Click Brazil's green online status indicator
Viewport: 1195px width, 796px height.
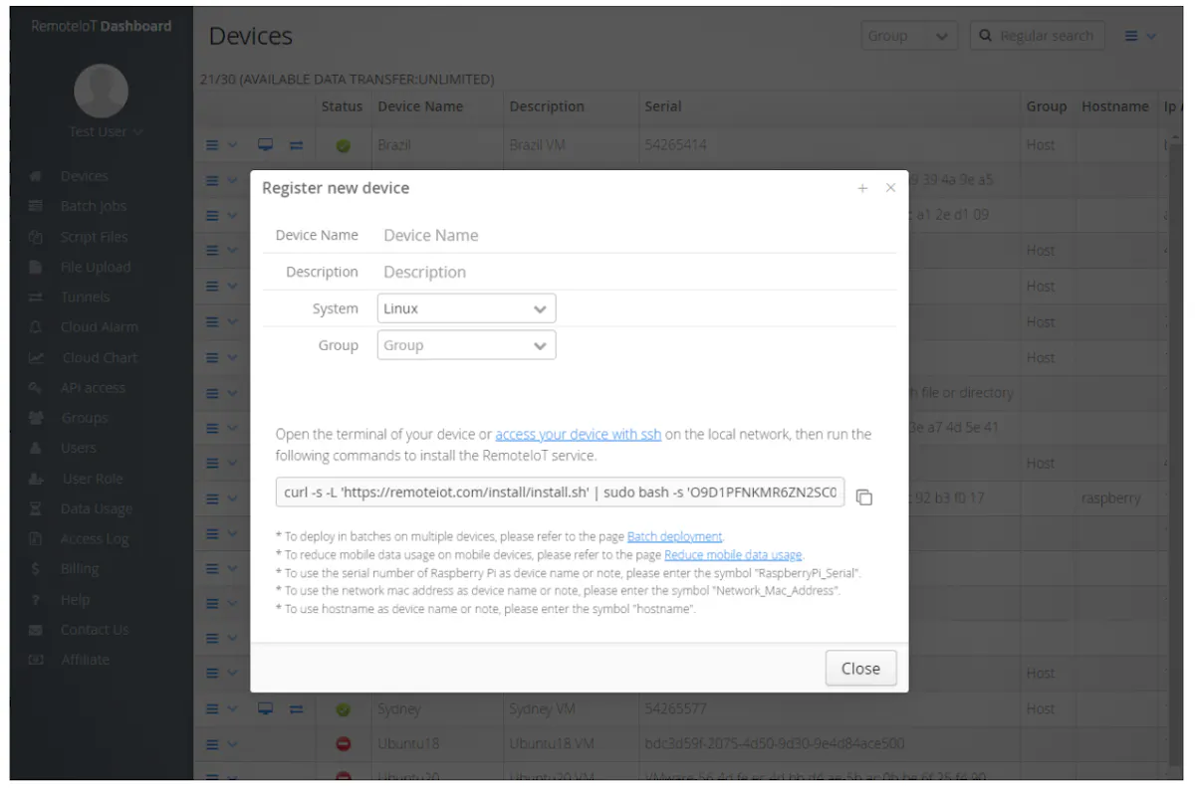[343, 144]
